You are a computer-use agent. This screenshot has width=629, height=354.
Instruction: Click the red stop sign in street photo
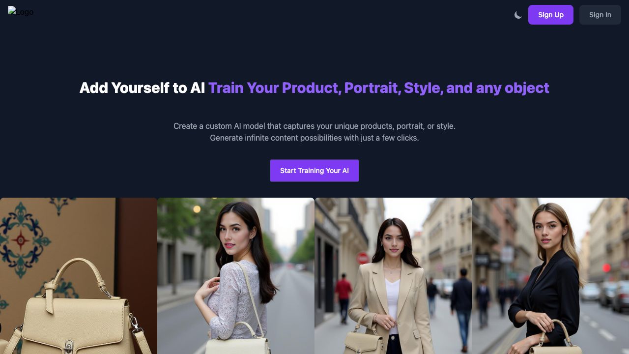tap(363, 258)
